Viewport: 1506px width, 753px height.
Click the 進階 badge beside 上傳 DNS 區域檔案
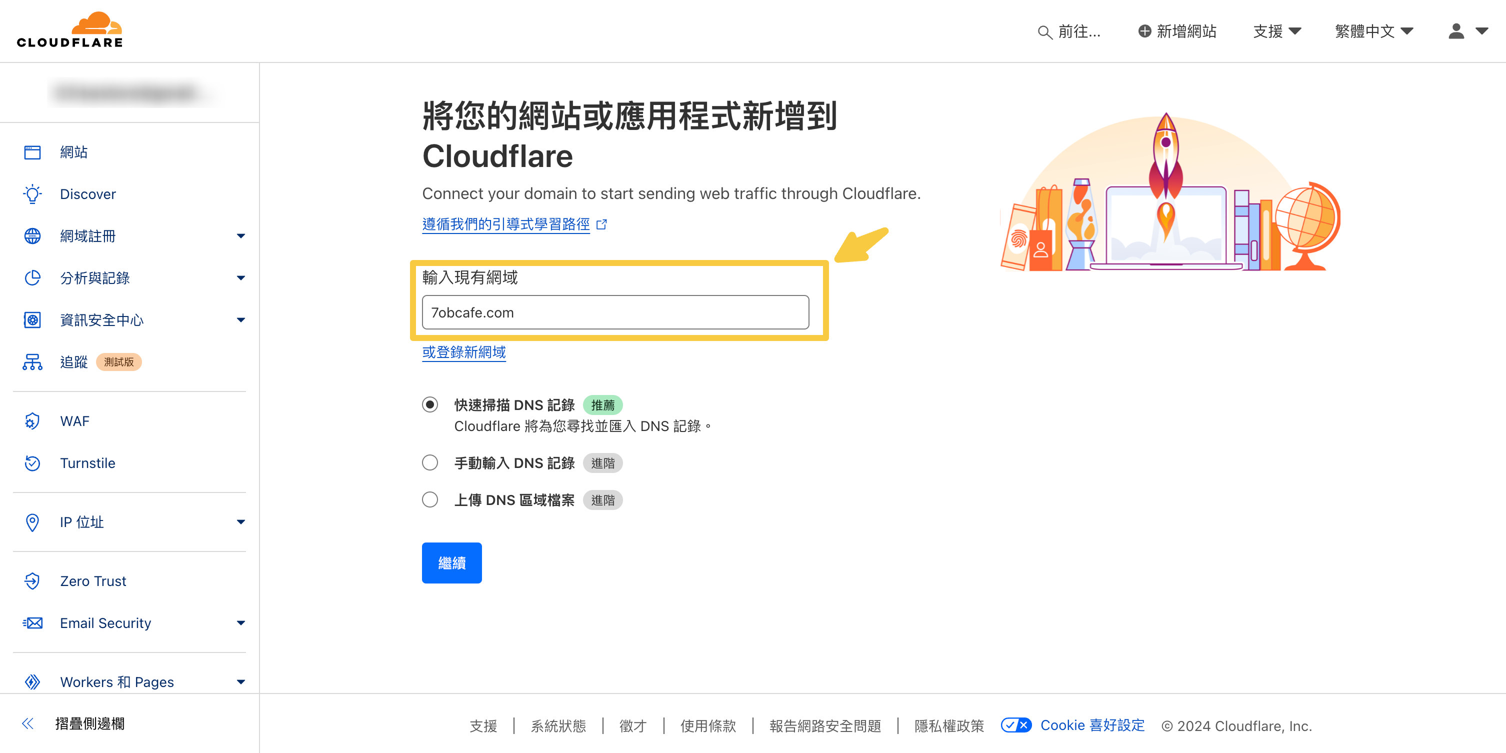point(603,499)
